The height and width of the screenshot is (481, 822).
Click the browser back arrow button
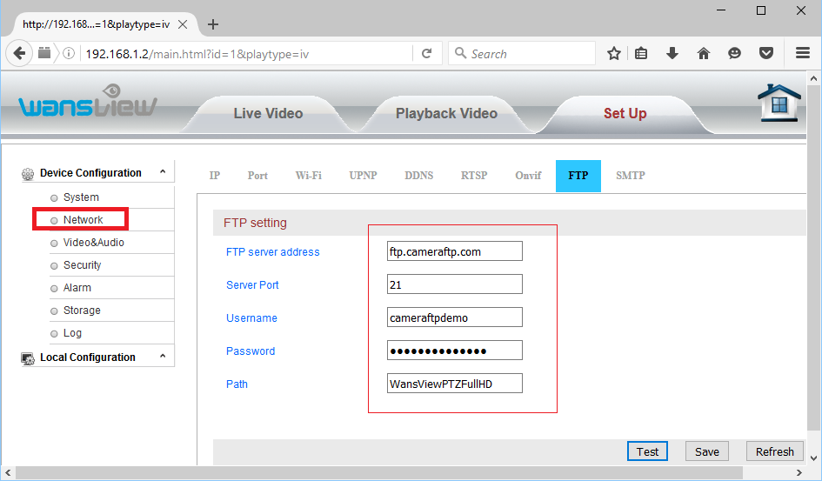(19, 53)
